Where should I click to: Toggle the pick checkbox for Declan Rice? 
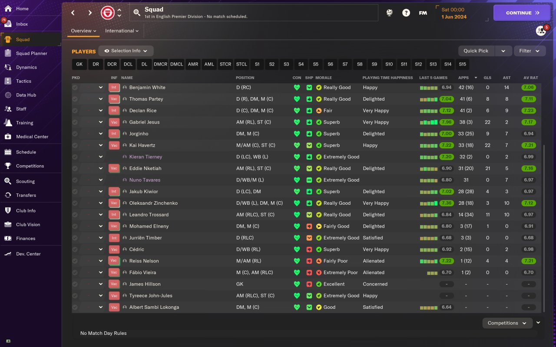(75, 111)
